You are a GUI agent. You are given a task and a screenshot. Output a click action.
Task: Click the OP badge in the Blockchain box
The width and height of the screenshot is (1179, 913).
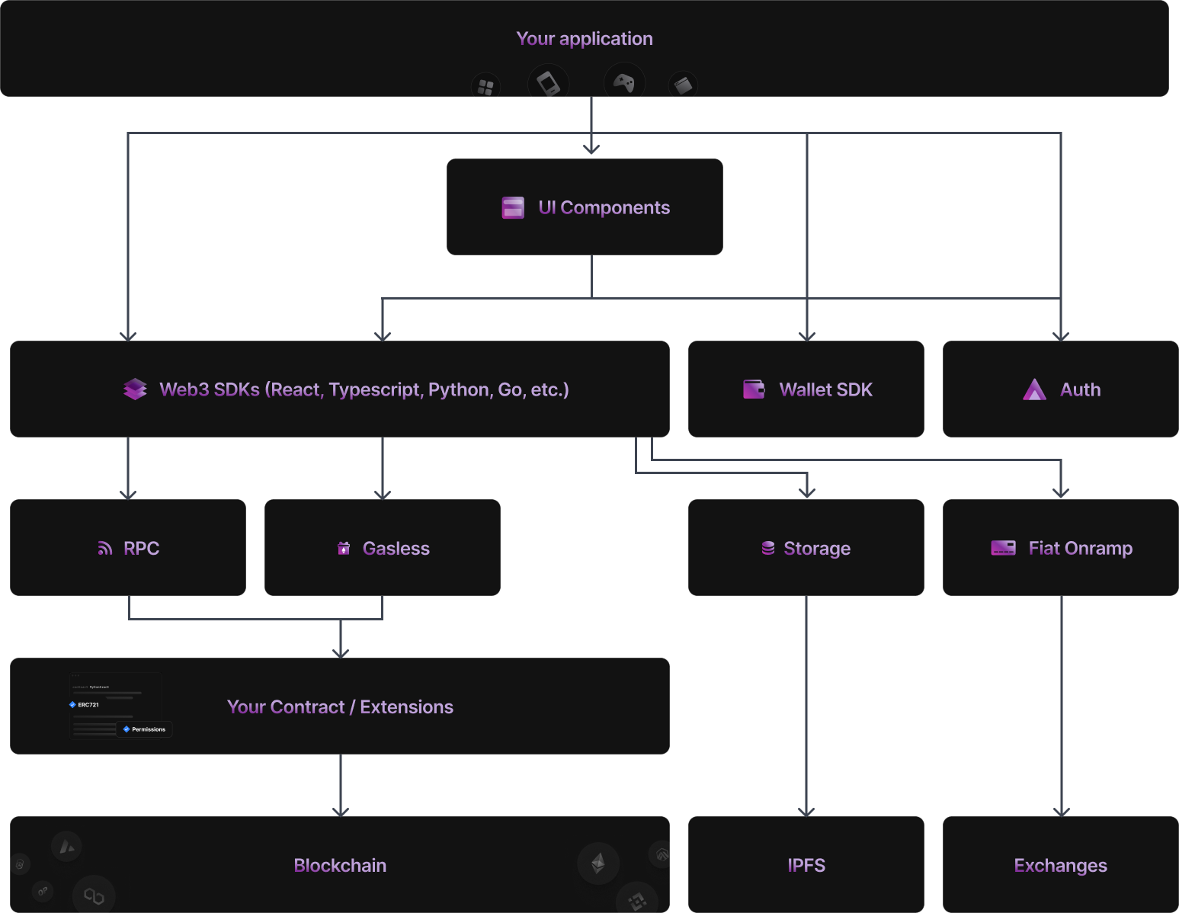[x=42, y=890]
